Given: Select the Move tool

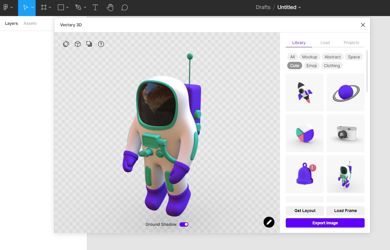Looking at the screenshot, I should point(26,7).
